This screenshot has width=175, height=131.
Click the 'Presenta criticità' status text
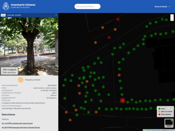[33, 80]
